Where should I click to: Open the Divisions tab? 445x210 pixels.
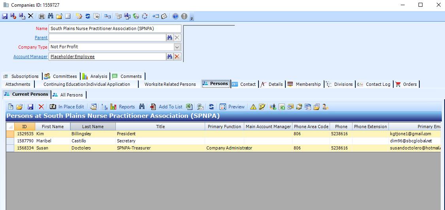click(340, 84)
